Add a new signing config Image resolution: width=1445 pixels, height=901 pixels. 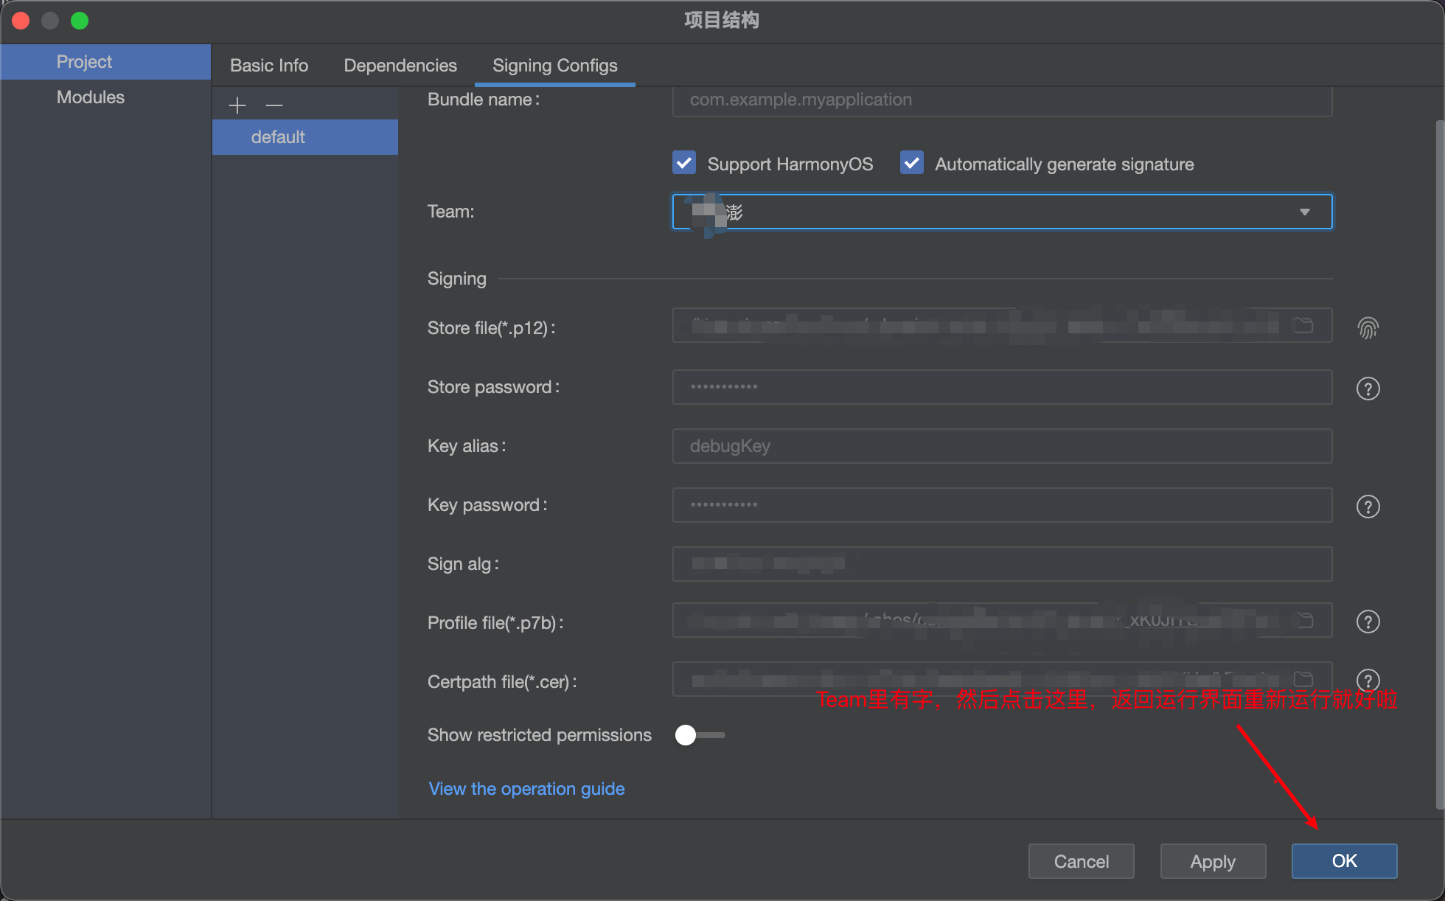click(237, 105)
